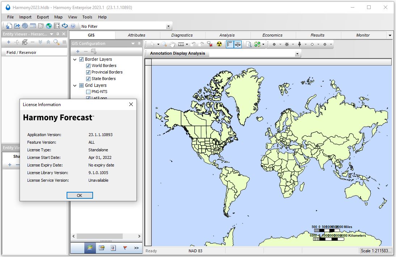This screenshot has width=396, height=257.
Task: Collapse the Border Layers tree group
Action: point(75,59)
